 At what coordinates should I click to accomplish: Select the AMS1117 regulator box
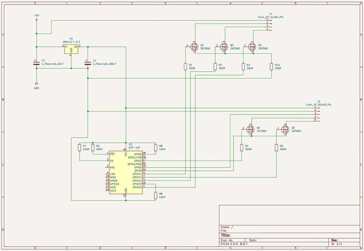pos(71,49)
